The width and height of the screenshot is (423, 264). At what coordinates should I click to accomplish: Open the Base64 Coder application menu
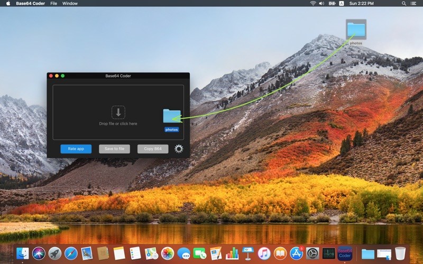30,3
